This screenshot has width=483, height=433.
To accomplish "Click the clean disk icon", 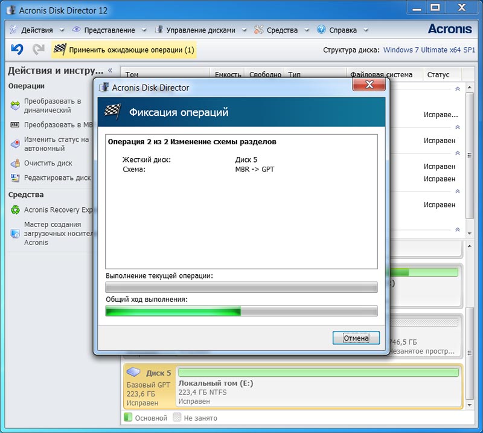I will [x=15, y=163].
